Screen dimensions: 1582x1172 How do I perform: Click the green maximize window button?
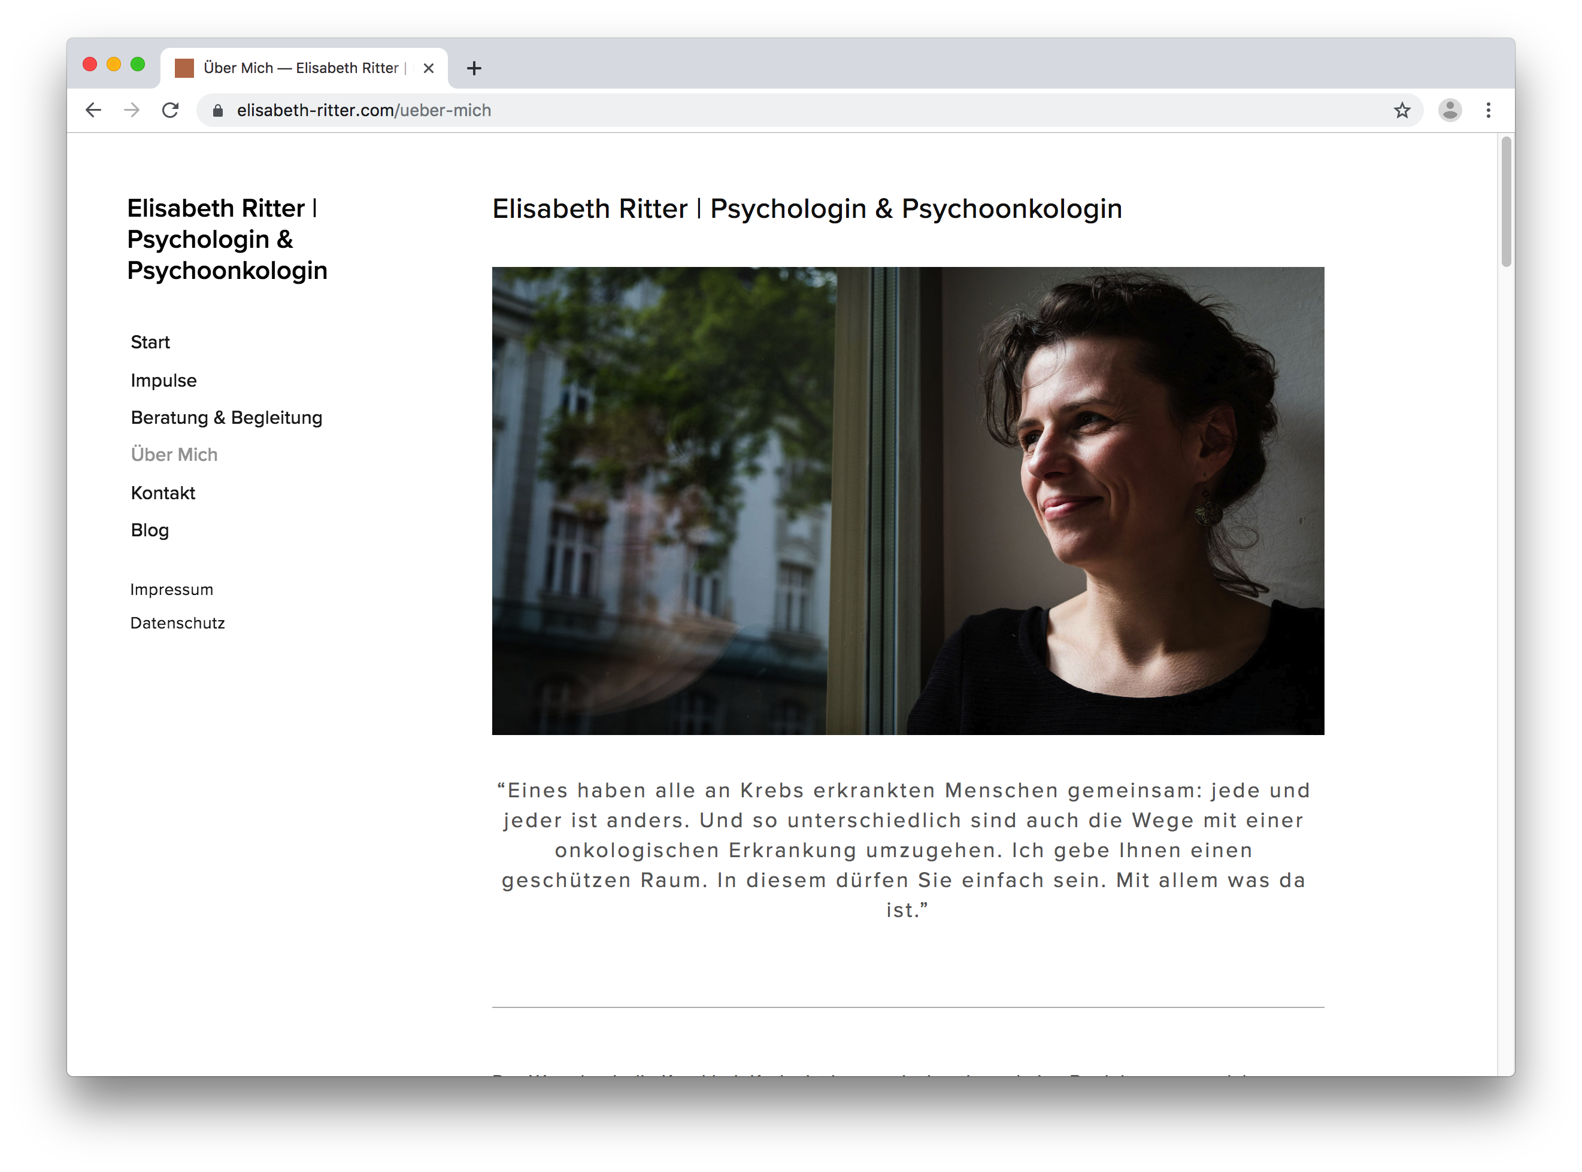[138, 65]
